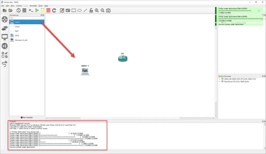
Task: Close the Console panel
Action: point(265,121)
